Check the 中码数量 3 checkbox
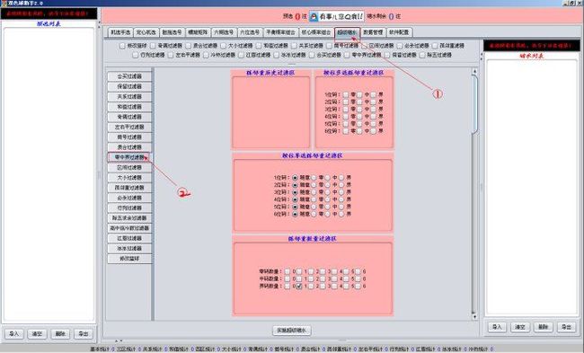Image resolution: width=584 pixels, height=353 pixels. coord(323,279)
